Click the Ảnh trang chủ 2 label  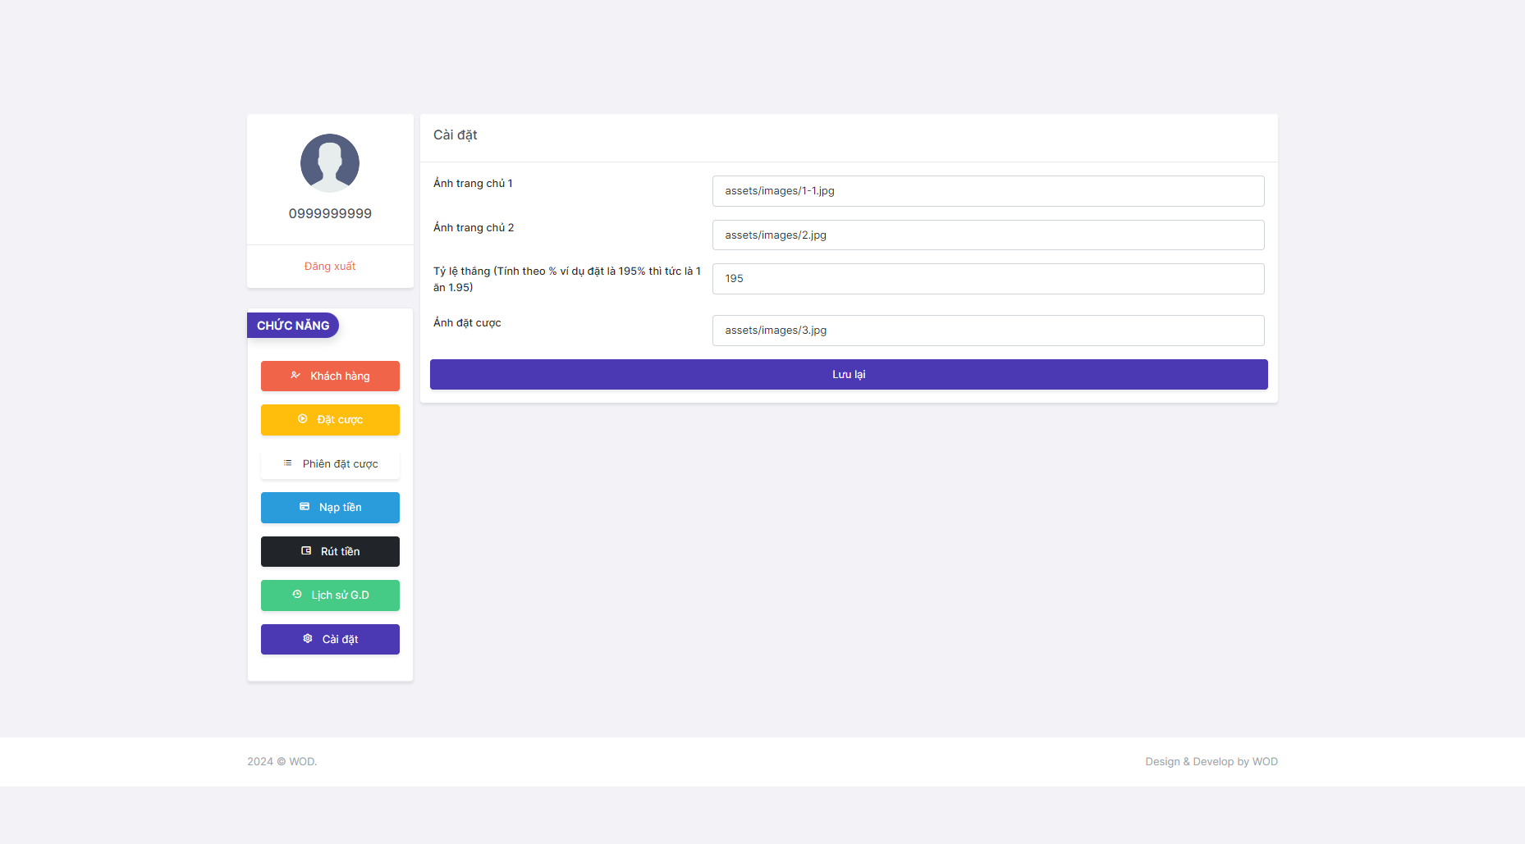tap(474, 228)
